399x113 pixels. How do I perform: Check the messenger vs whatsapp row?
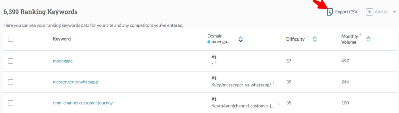tap(10, 82)
